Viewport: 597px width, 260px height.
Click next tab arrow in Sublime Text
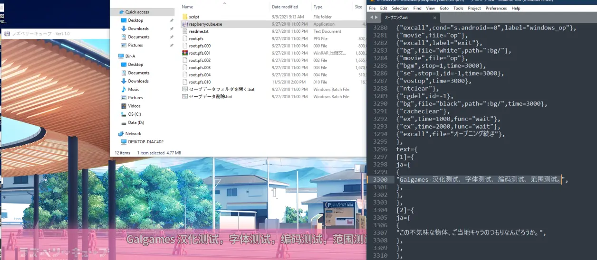point(376,18)
